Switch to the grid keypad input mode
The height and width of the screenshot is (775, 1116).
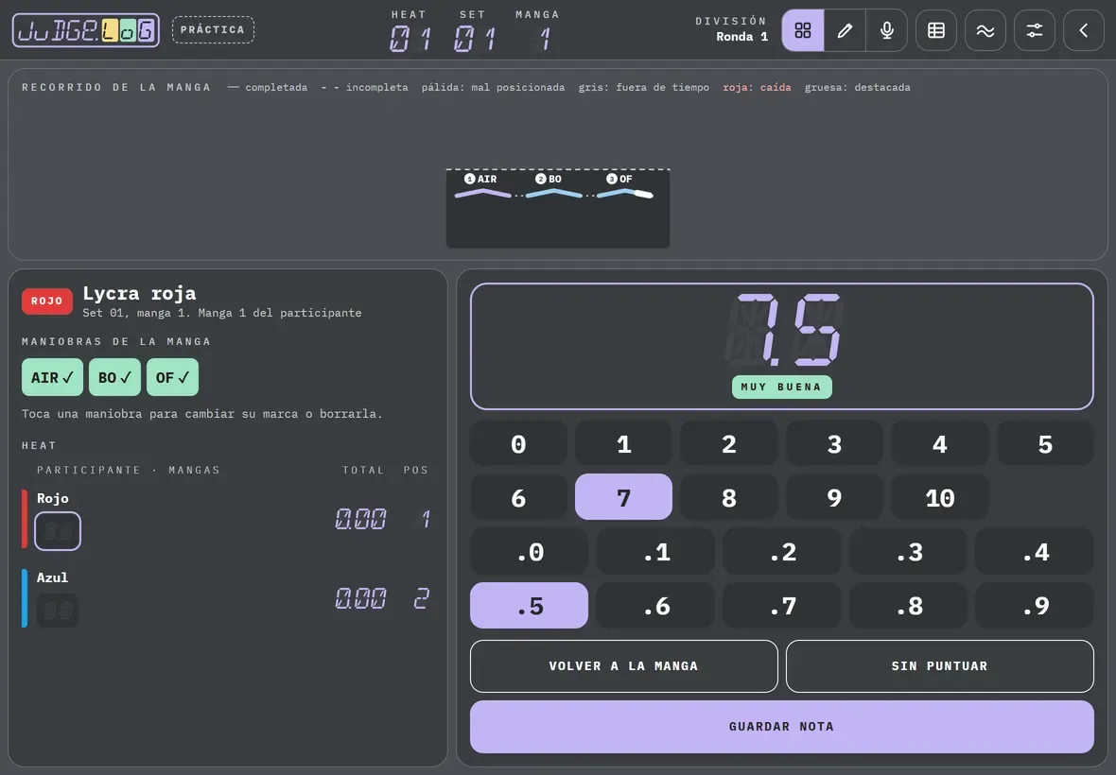(x=803, y=30)
